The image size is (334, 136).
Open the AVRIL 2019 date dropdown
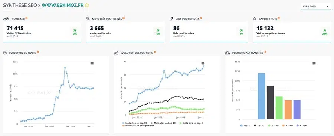[x=316, y=6]
